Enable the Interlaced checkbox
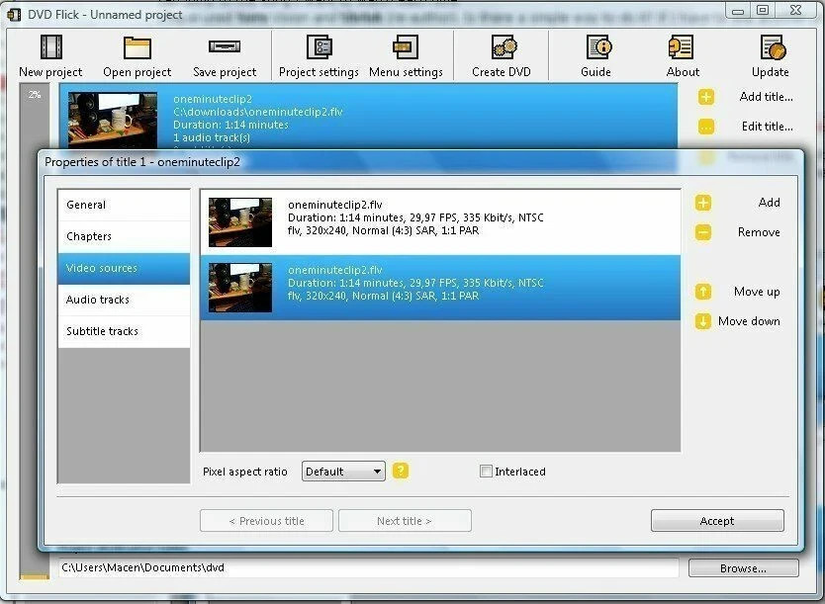The height and width of the screenshot is (604, 825). point(484,472)
